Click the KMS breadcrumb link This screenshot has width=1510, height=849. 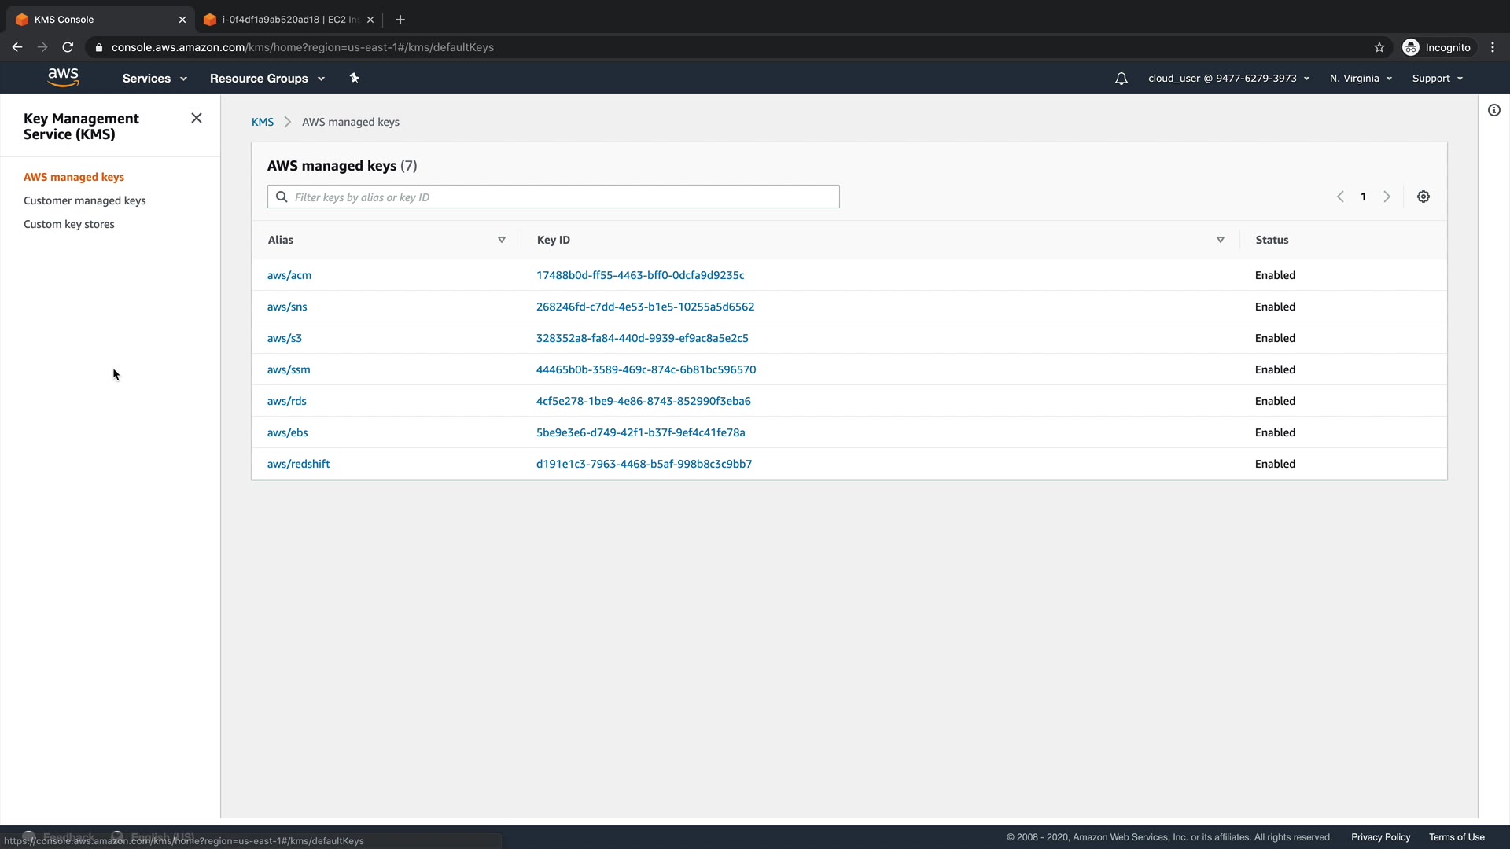(263, 122)
